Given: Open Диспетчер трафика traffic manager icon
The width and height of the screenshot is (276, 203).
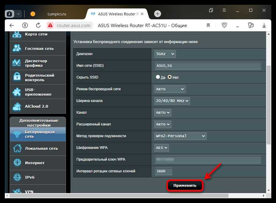Looking at the screenshot, I should tap(17, 63).
